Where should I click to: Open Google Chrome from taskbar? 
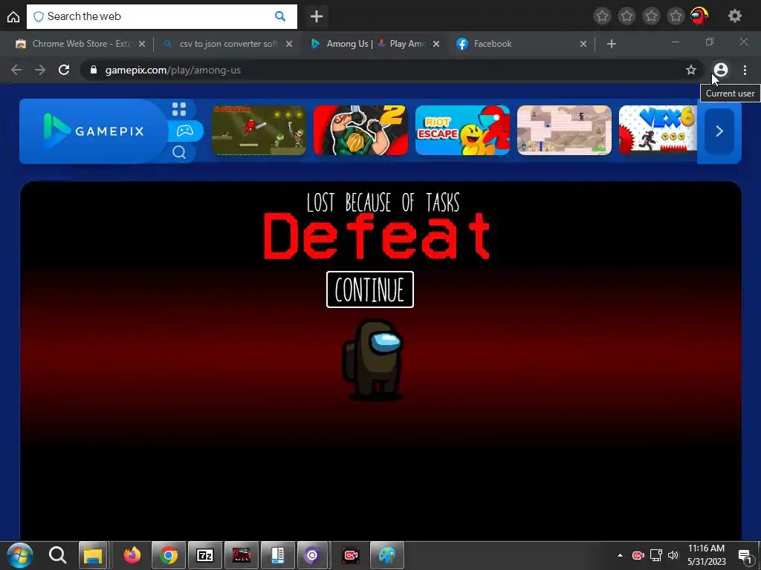tap(169, 555)
